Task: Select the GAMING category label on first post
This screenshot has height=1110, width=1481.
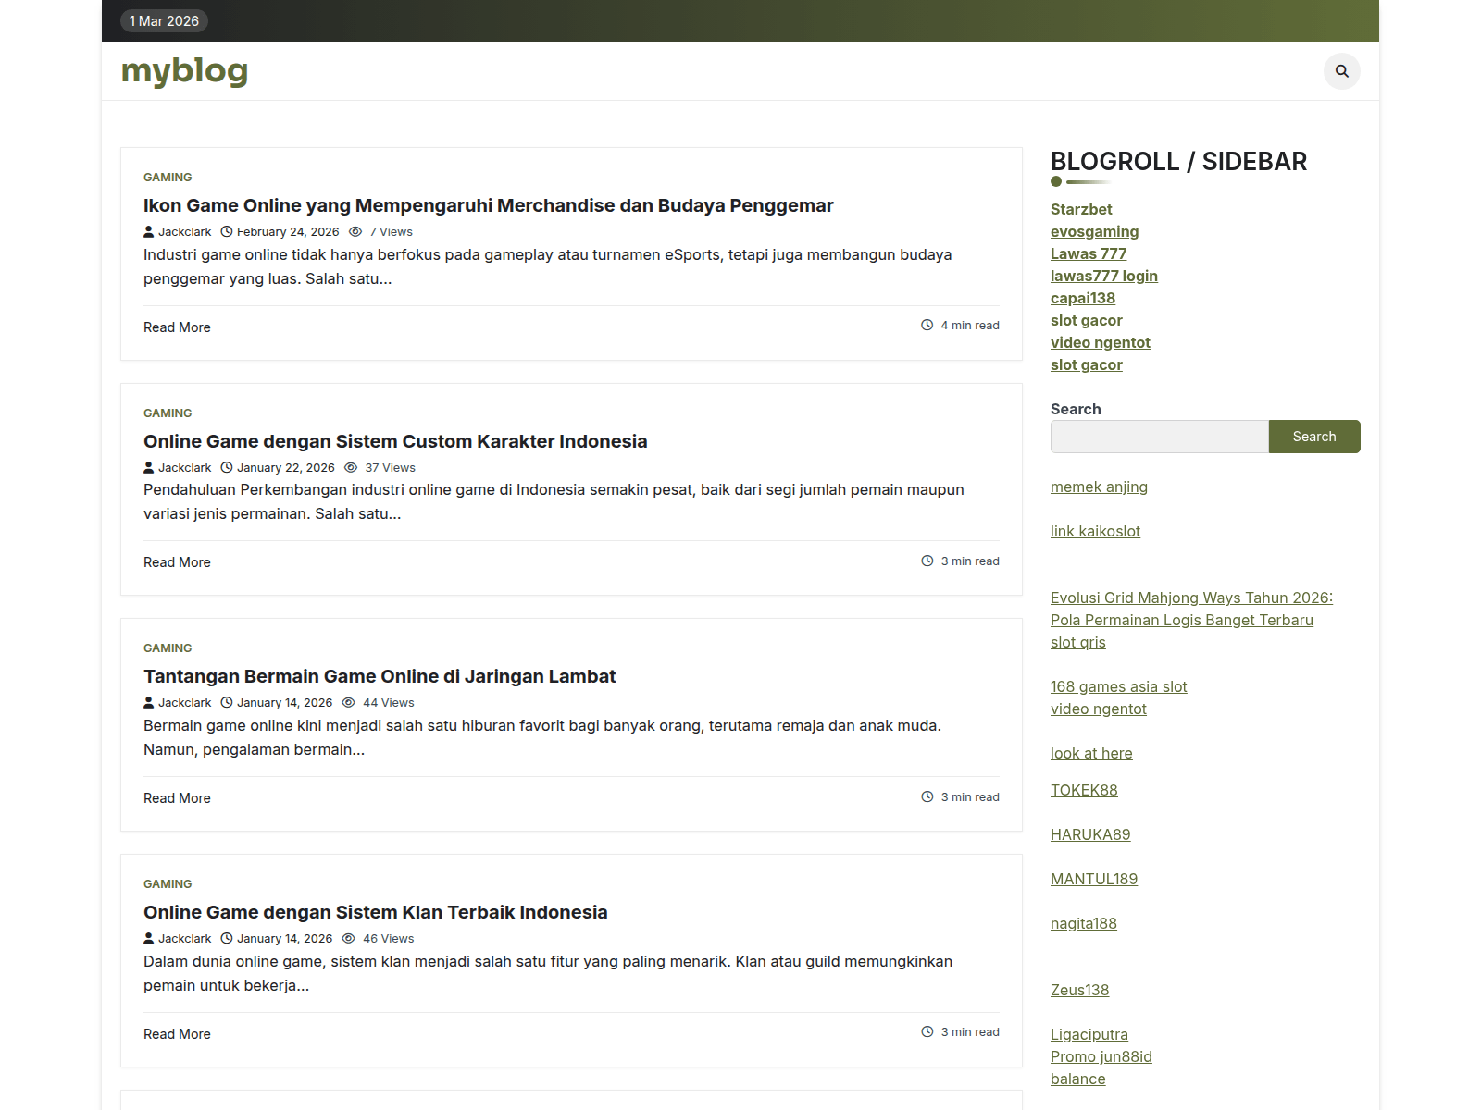Action: [x=168, y=177]
